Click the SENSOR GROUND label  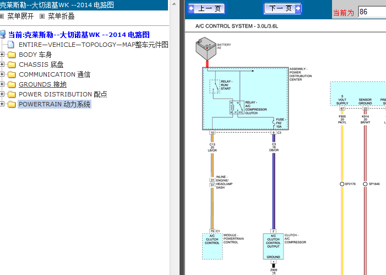(365, 101)
